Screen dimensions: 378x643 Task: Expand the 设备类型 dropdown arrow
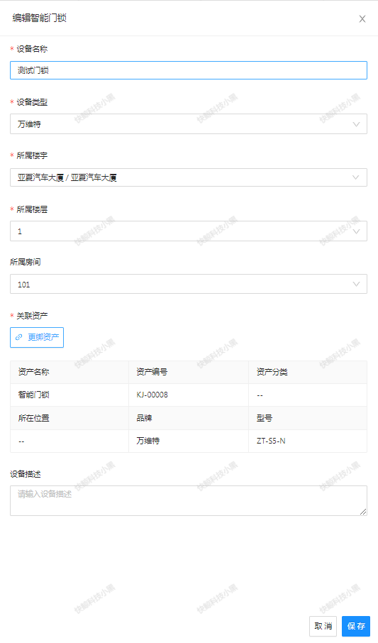pyautogui.click(x=356, y=123)
